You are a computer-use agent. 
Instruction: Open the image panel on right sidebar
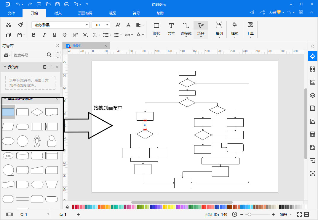tap(313, 82)
